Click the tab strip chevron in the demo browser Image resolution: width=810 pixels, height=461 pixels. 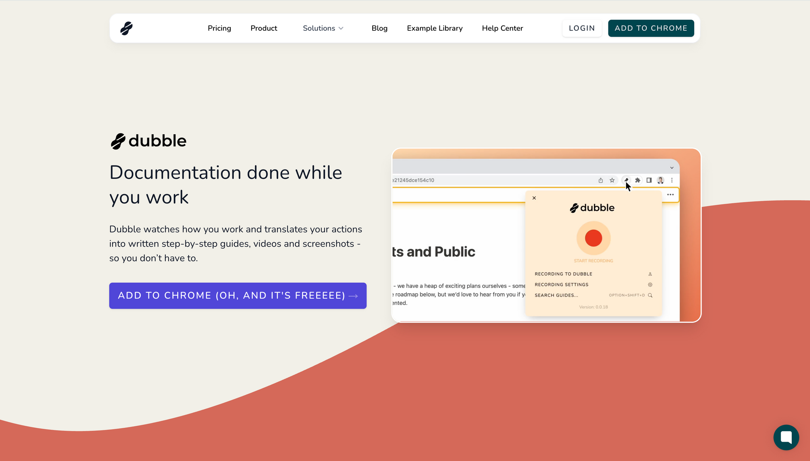point(671,168)
